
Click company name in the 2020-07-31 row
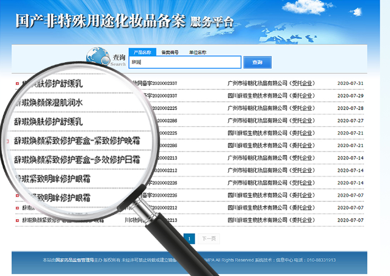(271, 84)
